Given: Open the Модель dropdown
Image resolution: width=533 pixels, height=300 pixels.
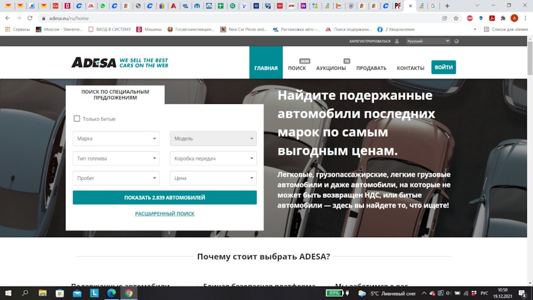Looking at the screenshot, I should (213, 138).
